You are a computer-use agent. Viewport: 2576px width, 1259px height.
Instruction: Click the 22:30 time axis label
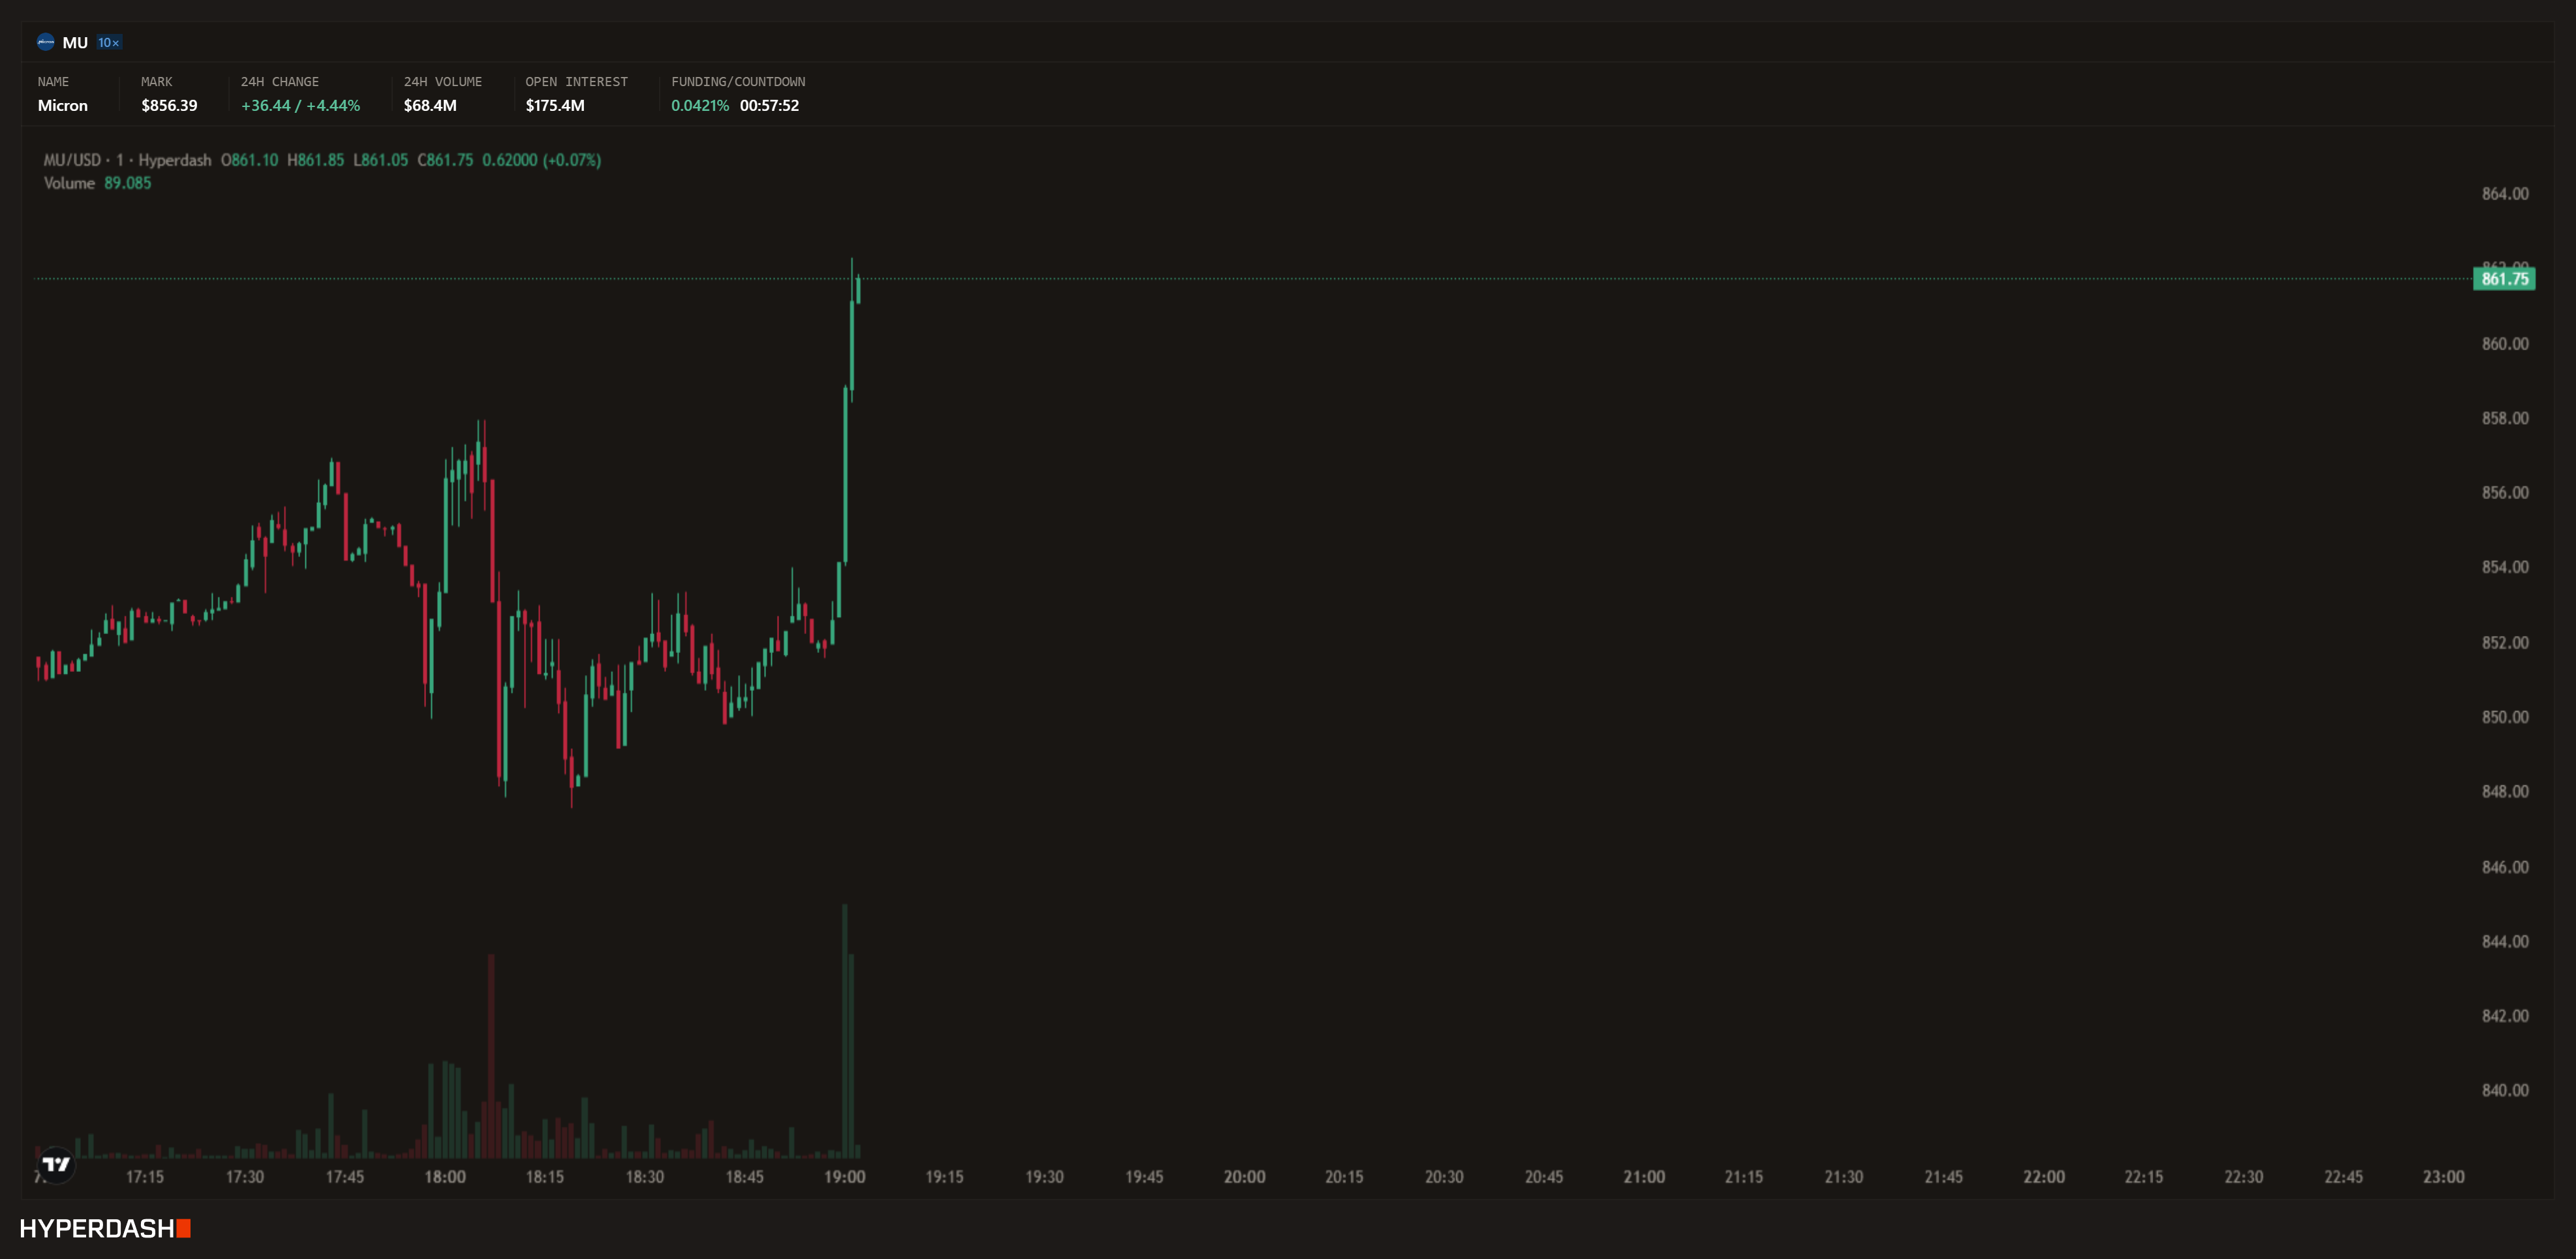2244,1177
